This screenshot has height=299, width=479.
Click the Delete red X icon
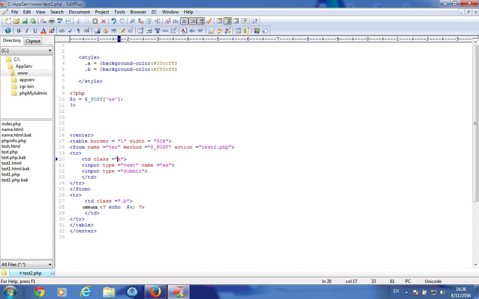click(x=103, y=21)
